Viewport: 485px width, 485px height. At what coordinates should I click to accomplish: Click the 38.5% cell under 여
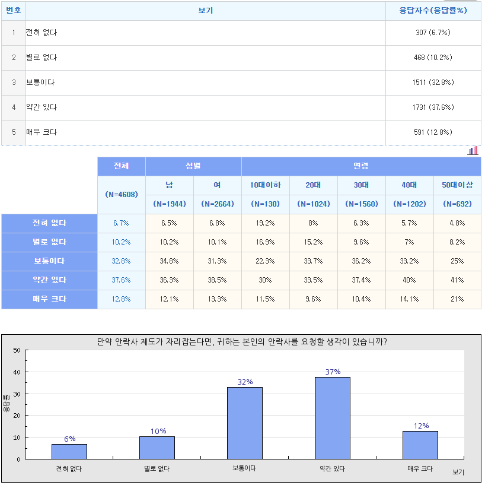(x=217, y=280)
